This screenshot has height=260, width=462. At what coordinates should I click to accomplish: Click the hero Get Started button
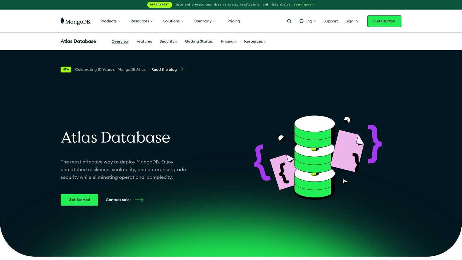click(x=79, y=200)
